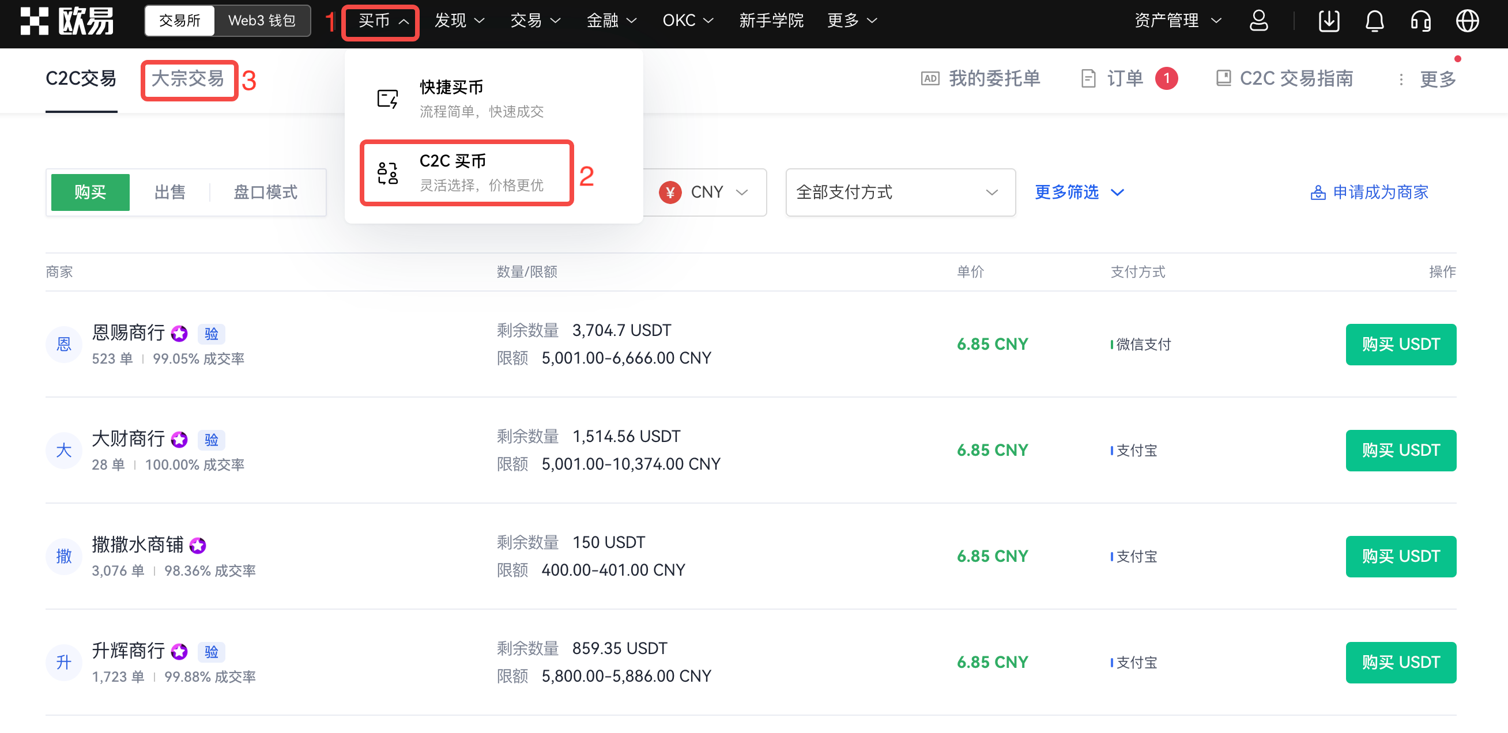
Task: Select the 购买 buy option
Action: (x=90, y=192)
